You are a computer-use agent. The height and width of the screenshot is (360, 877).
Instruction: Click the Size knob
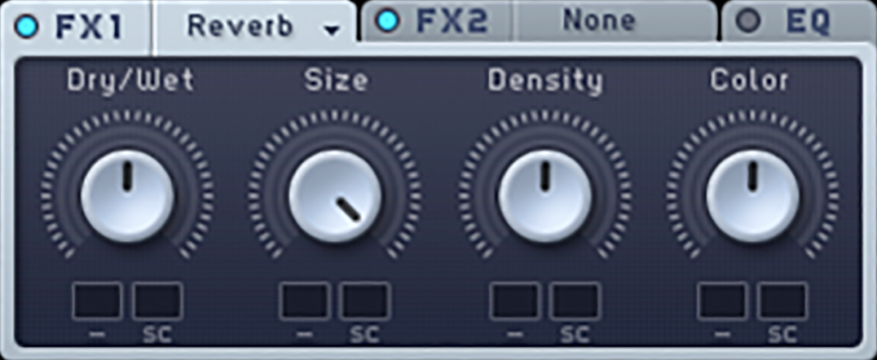point(335,196)
